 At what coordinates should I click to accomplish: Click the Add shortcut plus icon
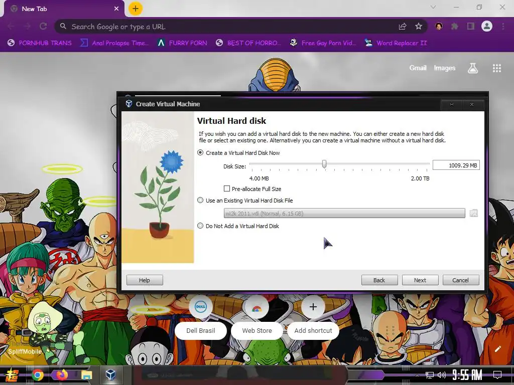click(x=313, y=307)
